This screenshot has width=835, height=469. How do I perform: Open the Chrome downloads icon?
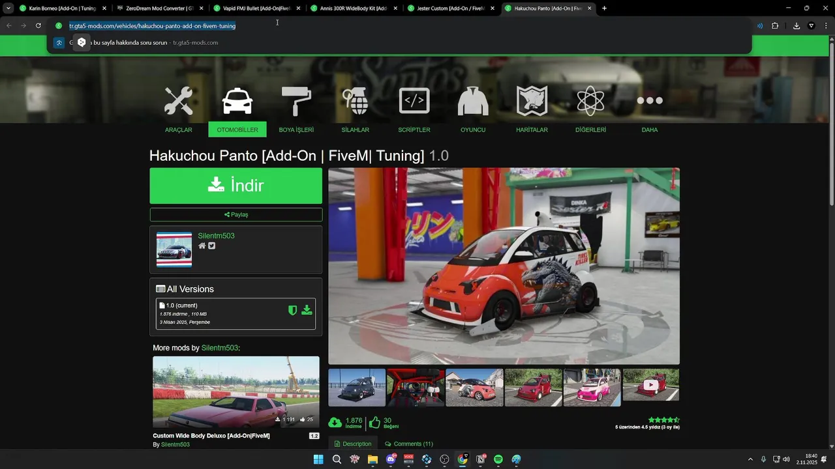pos(797,25)
